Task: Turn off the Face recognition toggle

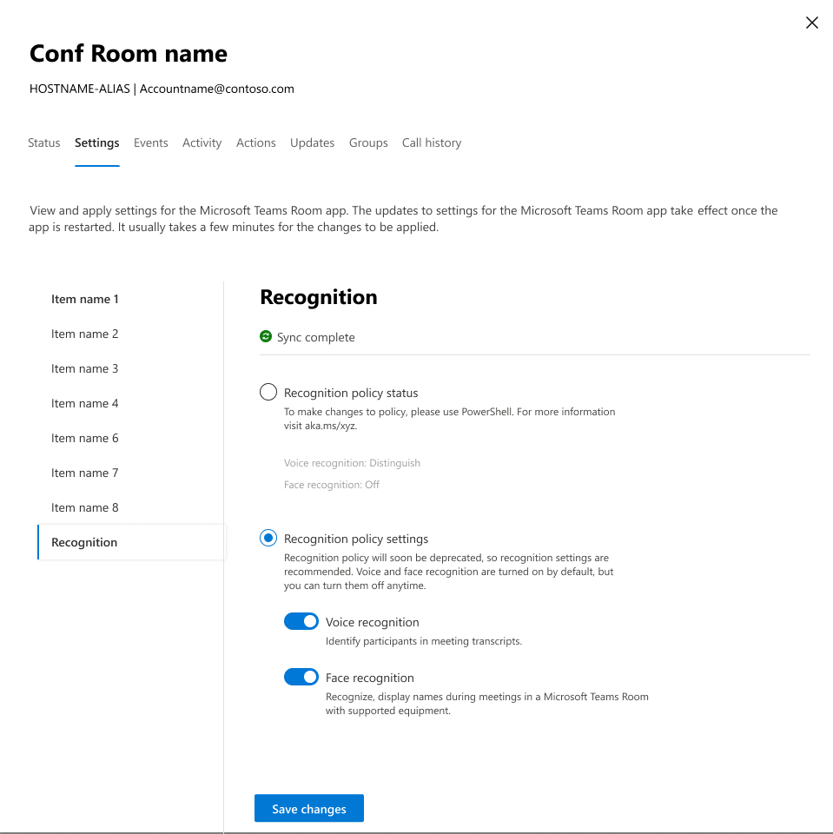Action: click(301, 677)
